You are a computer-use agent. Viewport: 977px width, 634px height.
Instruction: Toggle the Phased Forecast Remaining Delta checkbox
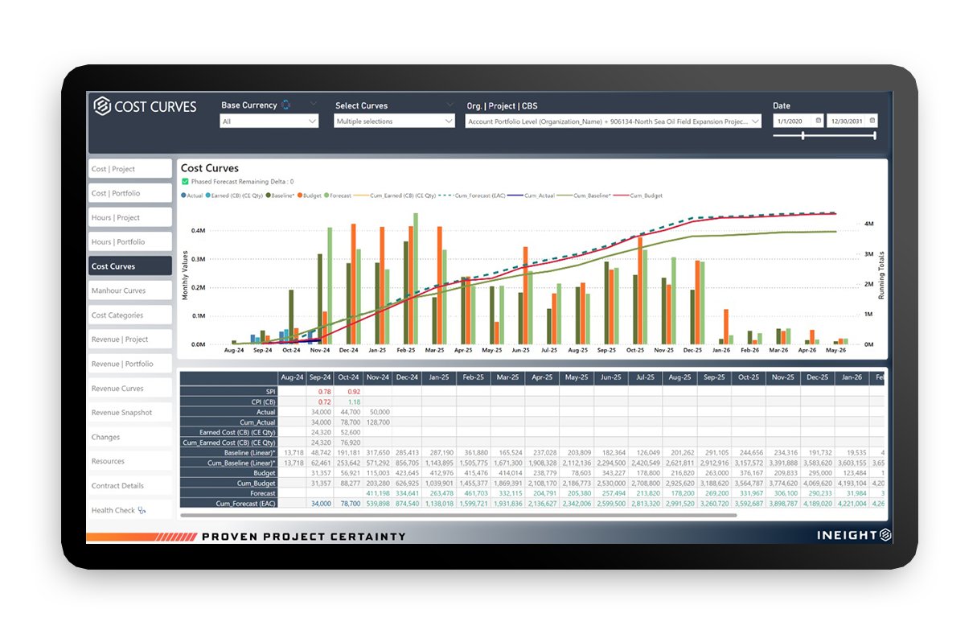tap(185, 182)
